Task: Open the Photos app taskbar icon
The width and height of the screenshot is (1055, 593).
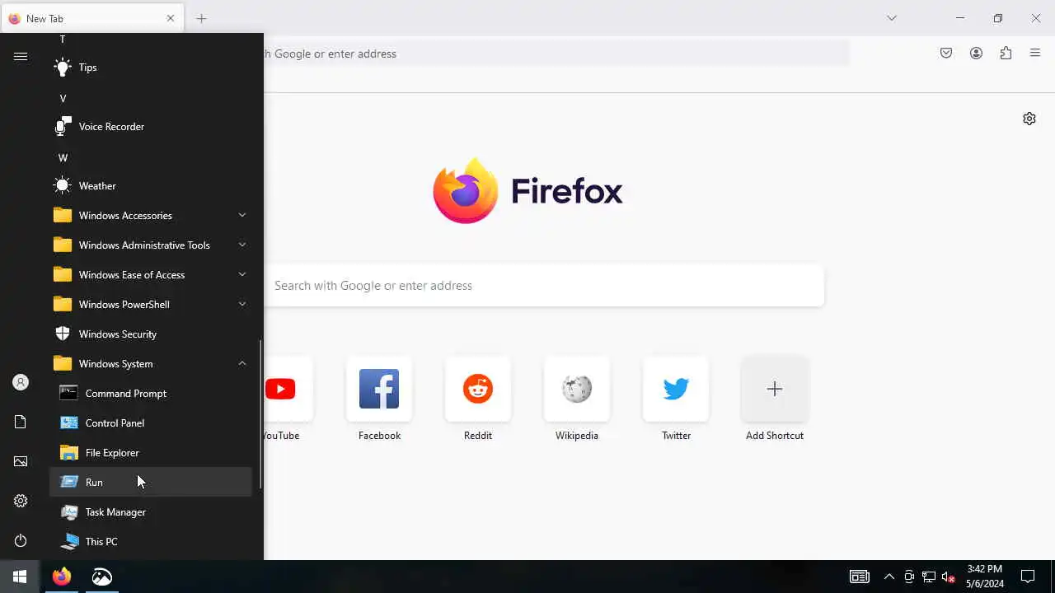Action: 101,577
